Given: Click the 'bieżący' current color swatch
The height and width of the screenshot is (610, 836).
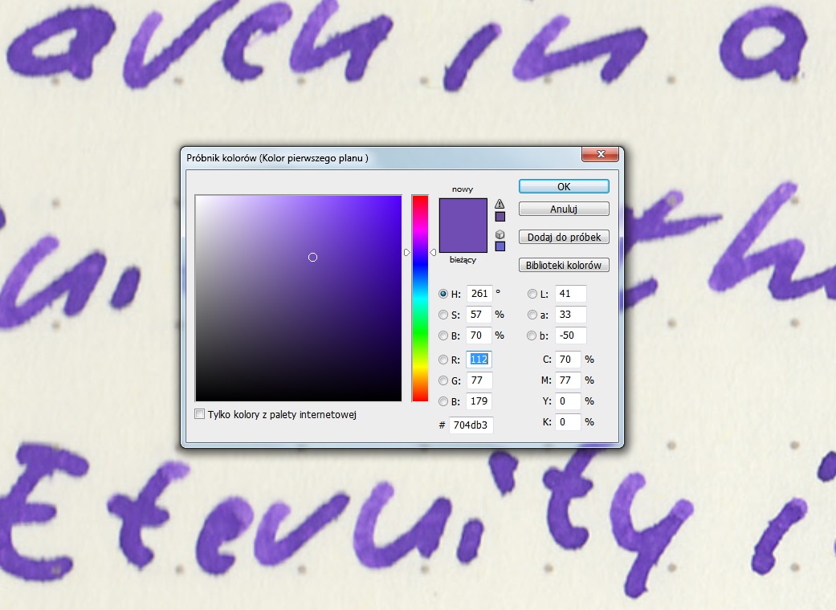Looking at the screenshot, I should (x=463, y=241).
